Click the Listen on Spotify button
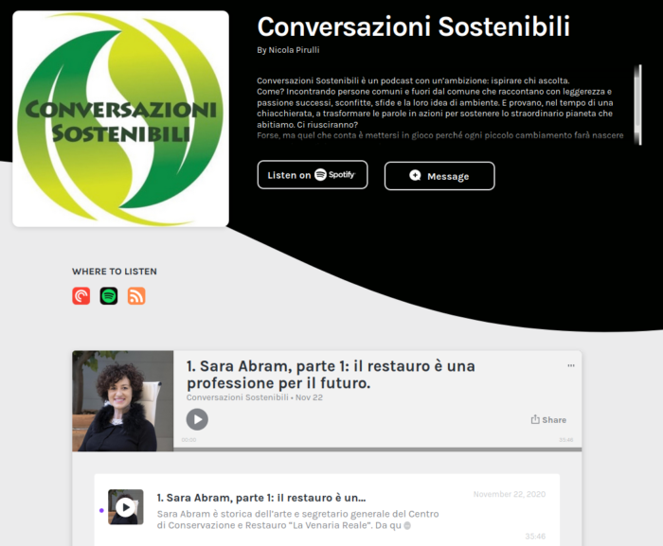 [313, 174]
